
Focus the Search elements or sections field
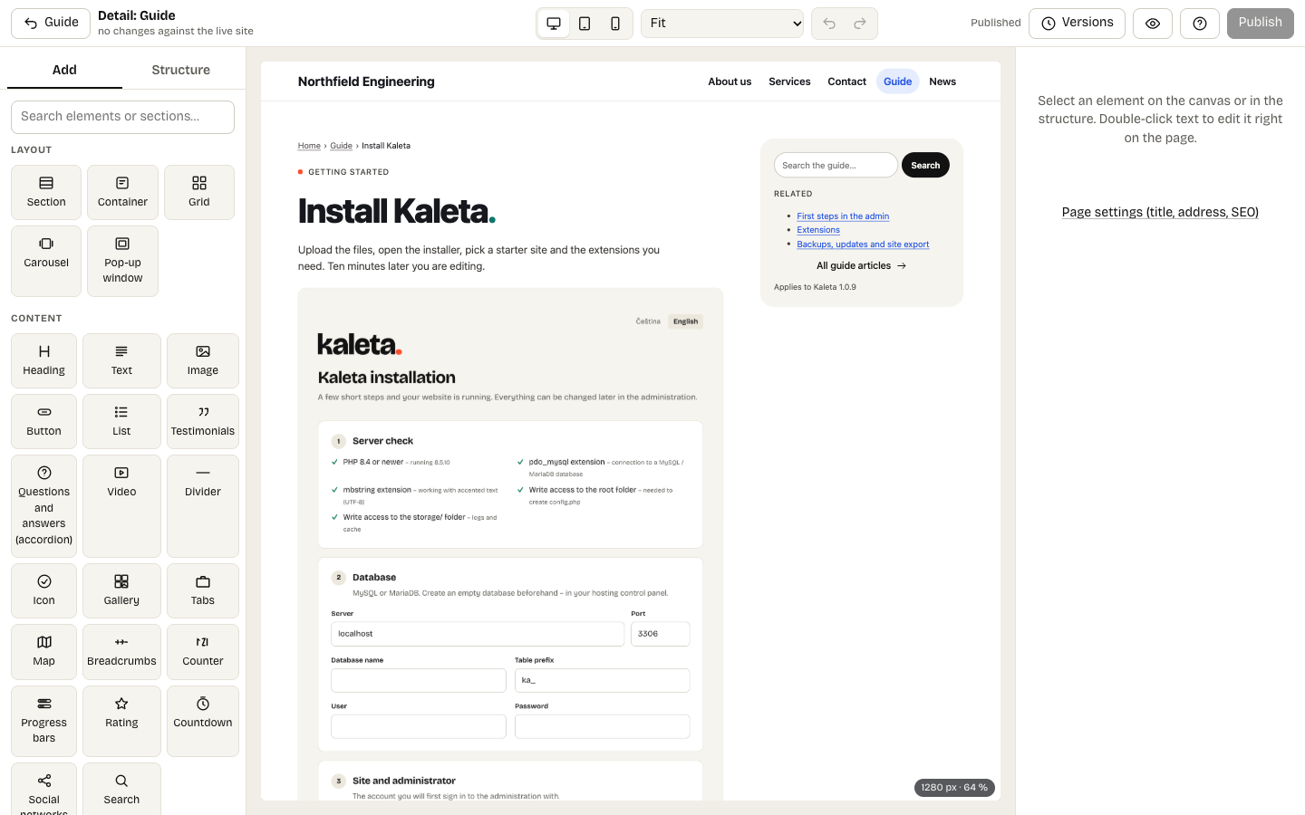tap(122, 117)
